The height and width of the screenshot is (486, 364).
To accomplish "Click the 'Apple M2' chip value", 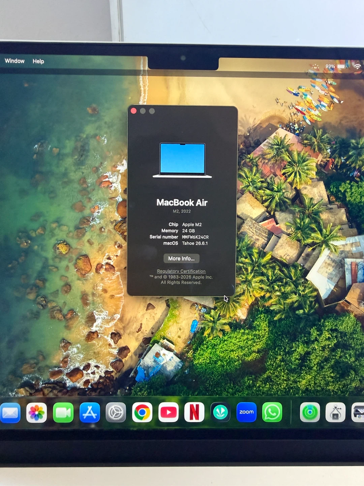I will (192, 224).
